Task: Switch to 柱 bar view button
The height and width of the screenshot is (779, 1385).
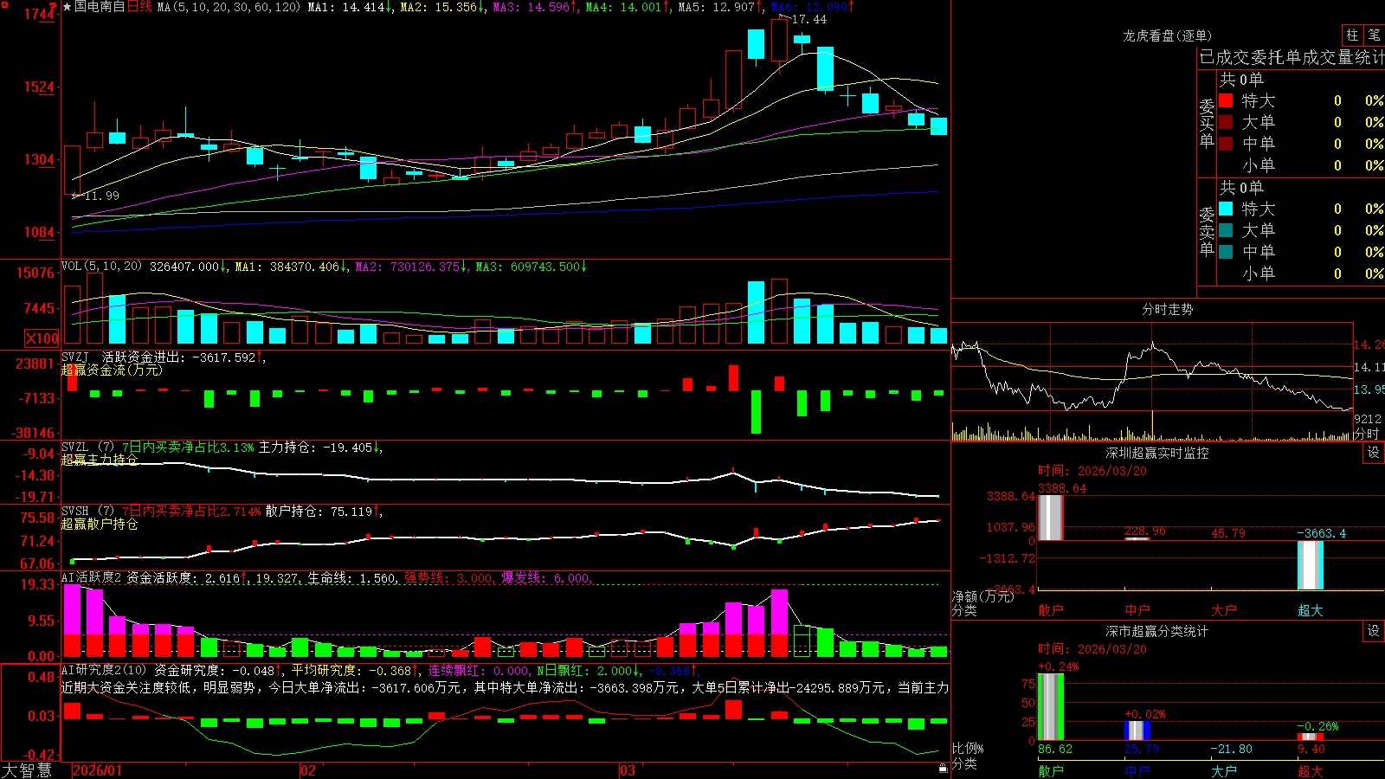Action: 1352,35
